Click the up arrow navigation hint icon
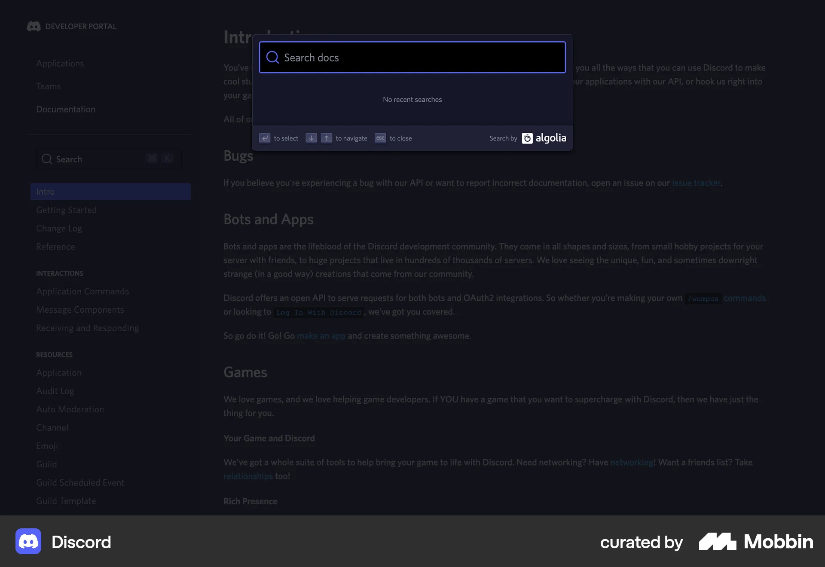This screenshot has height=567, width=825. [x=327, y=138]
